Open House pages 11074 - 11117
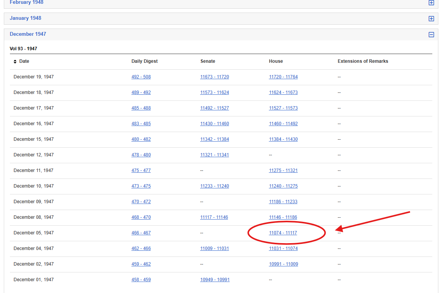This screenshot has height=293, width=446. click(x=283, y=233)
